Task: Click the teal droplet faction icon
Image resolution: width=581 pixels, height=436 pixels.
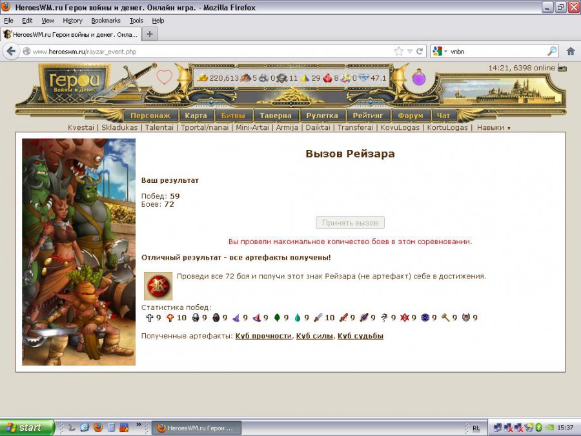Action: 298,317
